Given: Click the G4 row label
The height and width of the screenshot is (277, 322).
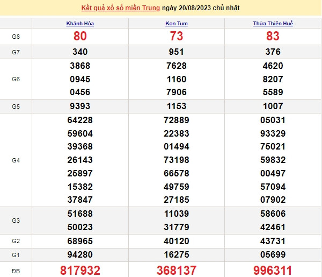Looking at the screenshot, I should point(16,160).
